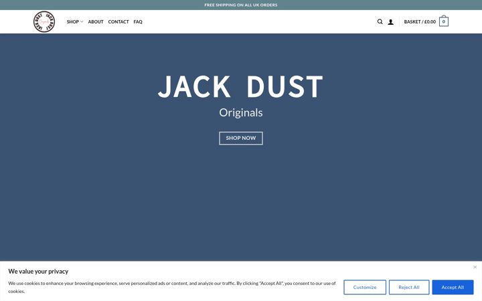482x301 pixels.
Task: Open the search magnifier icon
Action: pos(380,21)
